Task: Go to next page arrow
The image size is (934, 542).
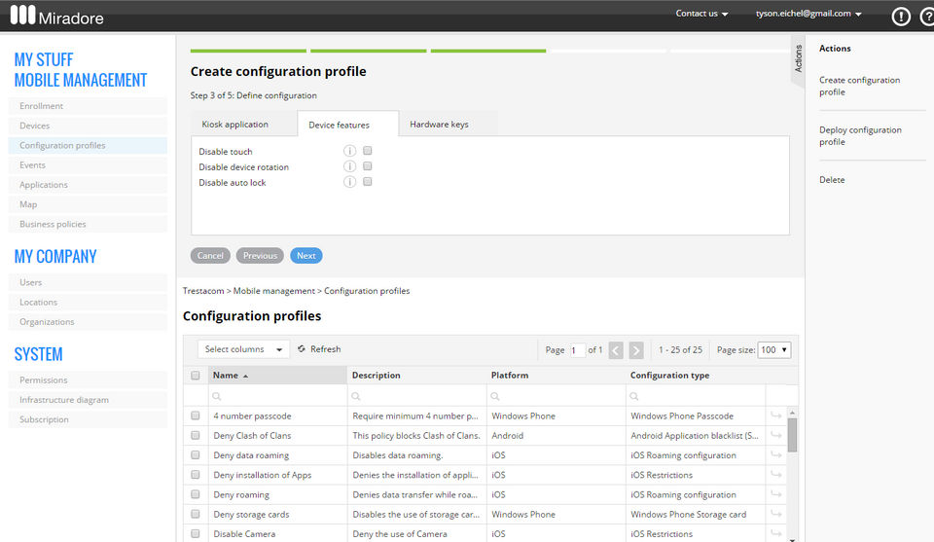Action: coord(636,350)
